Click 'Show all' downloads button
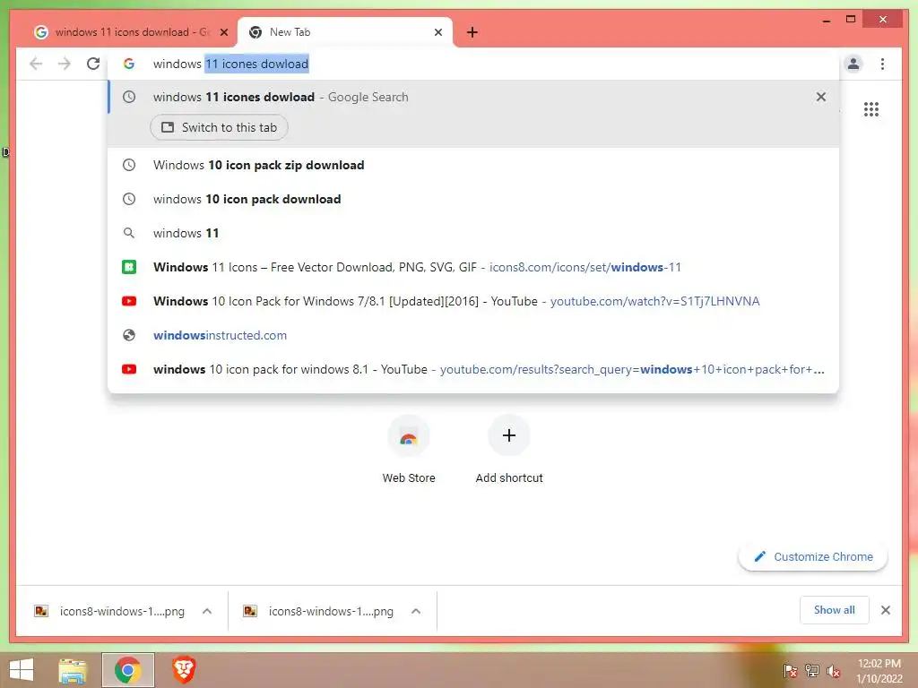Viewport: 918px width, 688px height. pyautogui.click(x=835, y=610)
